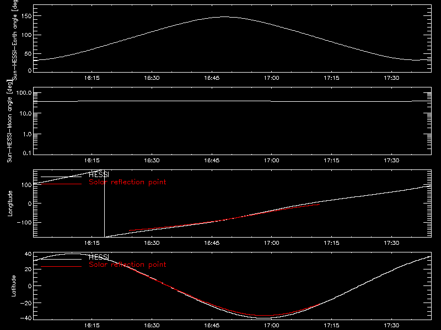Viewport: 441px width, 330px height.
Task: Select 16:30 time label under Earth angle plot
Action: [x=152, y=78]
